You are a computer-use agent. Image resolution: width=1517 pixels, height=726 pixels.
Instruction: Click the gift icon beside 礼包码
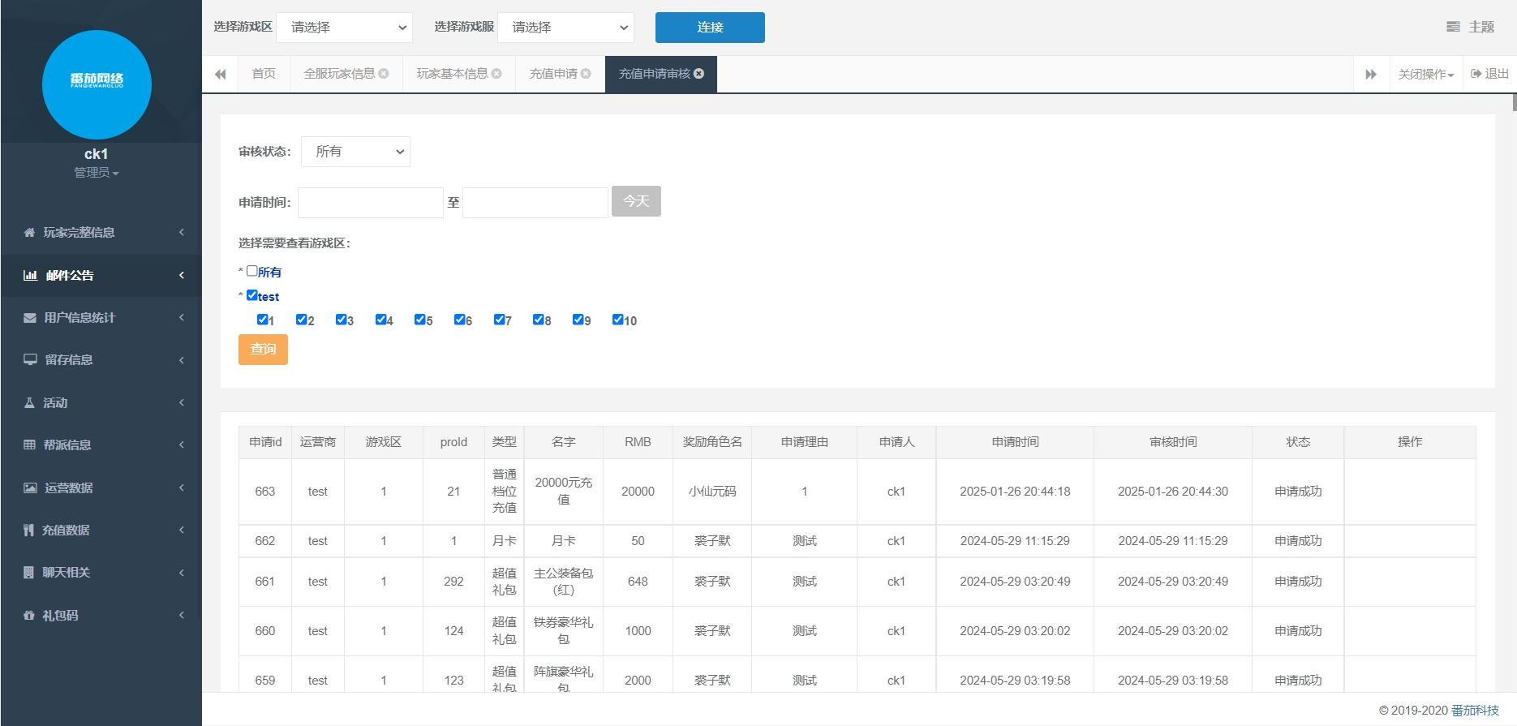pyautogui.click(x=29, y=615)
